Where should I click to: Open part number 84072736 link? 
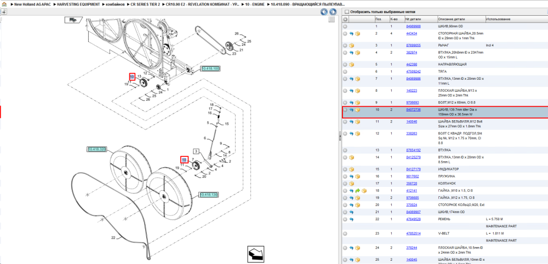tap(413, 109)
